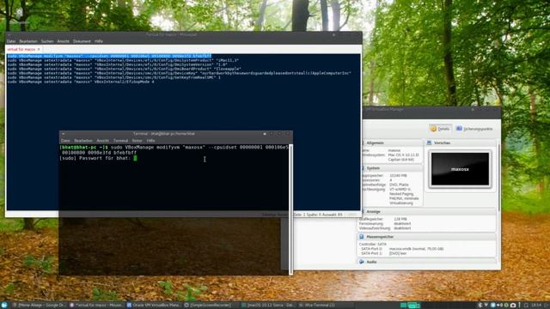Switch to Oracle VM VirtualBox Manager taskbar entry

[x=153, y=306]
